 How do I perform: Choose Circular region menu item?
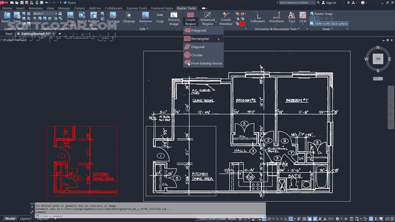point(203,55)
